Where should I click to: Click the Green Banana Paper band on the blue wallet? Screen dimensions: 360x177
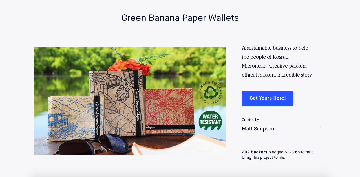(97, 118)
